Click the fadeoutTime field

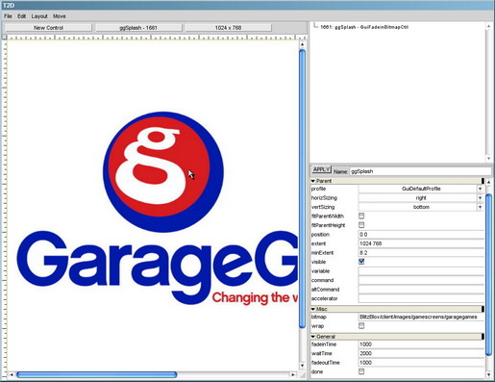pos(421,363)
